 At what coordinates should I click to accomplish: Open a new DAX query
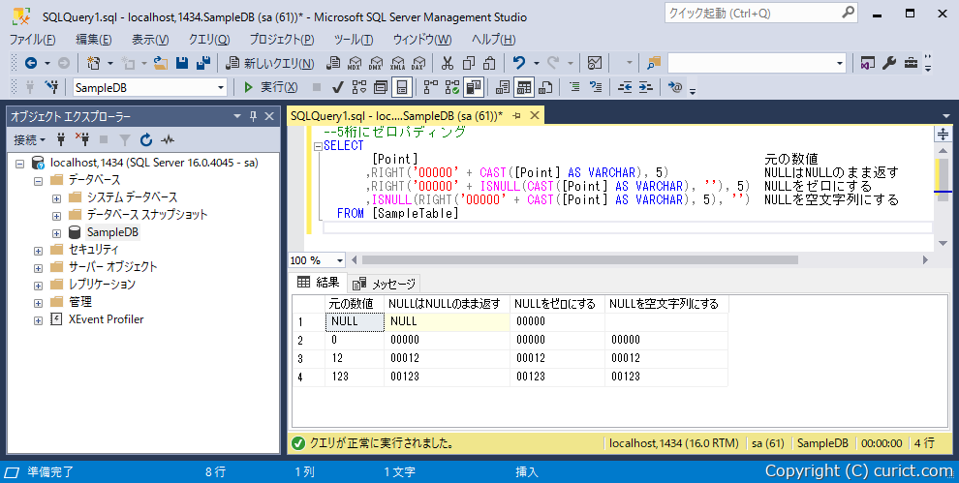pos(418,63)
